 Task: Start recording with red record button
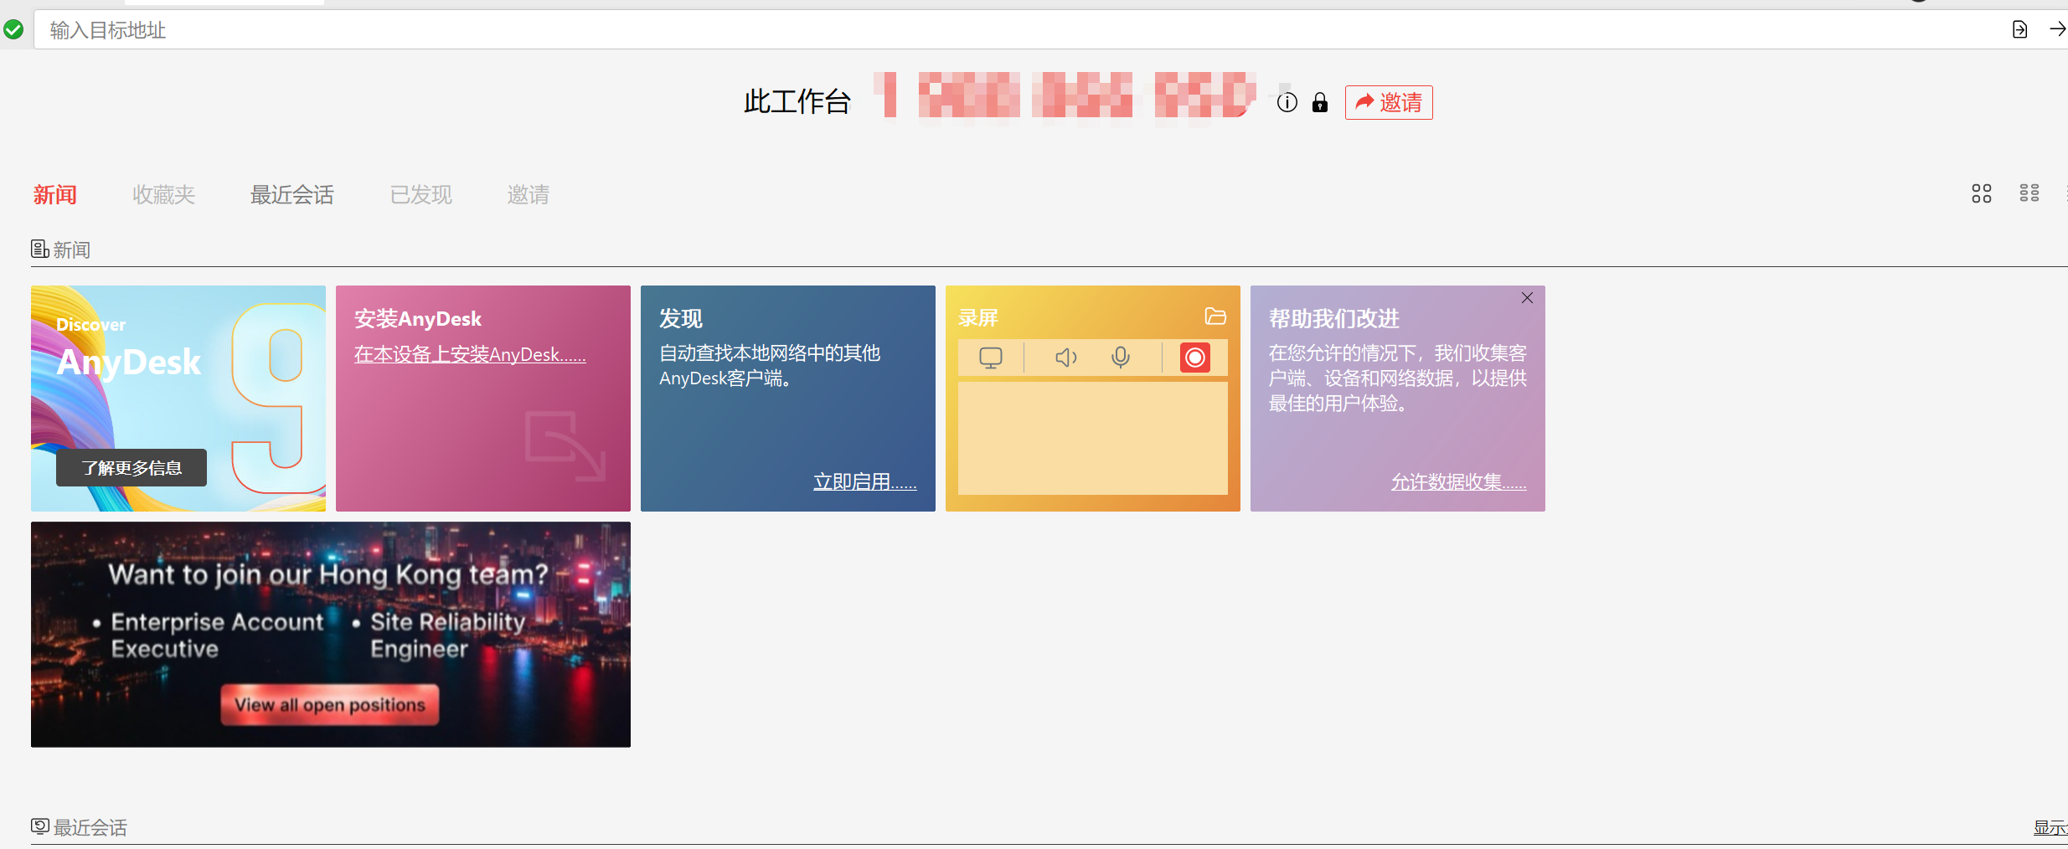(x=1195, y=358)
